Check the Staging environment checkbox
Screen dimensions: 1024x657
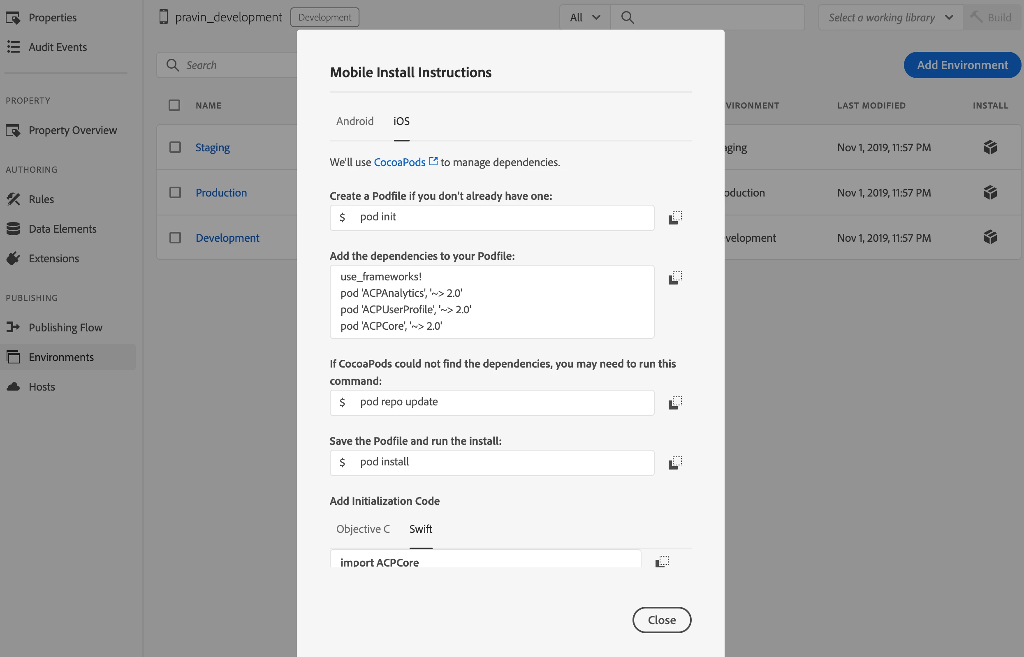[175, 148]
